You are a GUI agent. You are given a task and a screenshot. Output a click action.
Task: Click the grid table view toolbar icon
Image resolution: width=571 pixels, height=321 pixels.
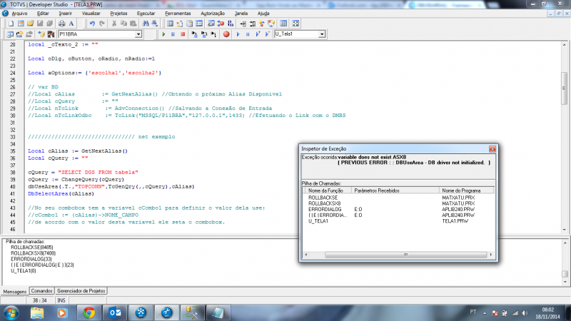[283, 24]
